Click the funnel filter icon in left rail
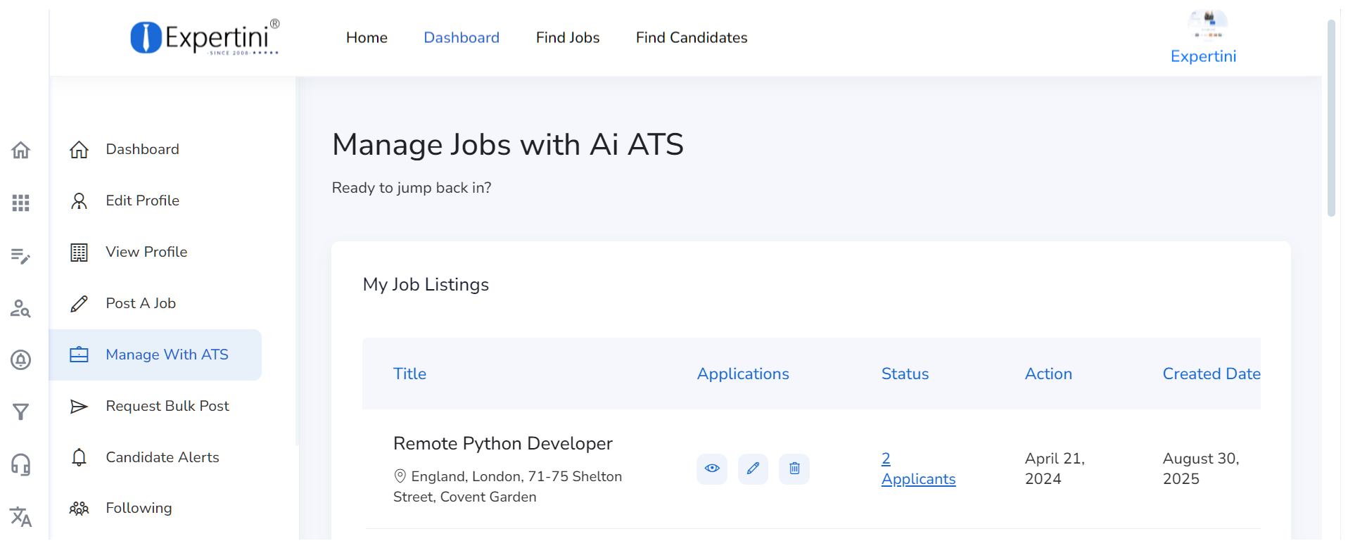1348x548 pixels. coord(20,412)
